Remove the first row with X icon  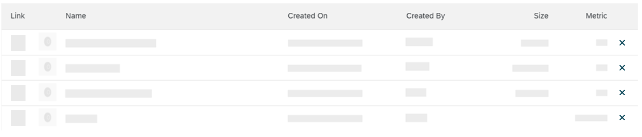pyautogui.click(x=622, y=43)
